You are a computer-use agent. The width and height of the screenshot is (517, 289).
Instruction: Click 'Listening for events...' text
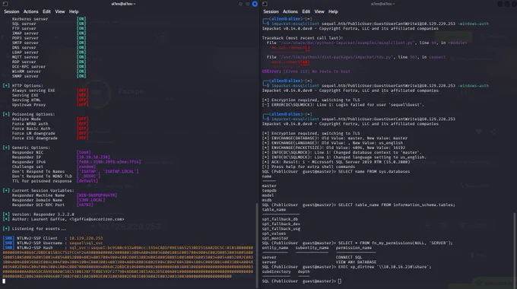click(39, 229)
